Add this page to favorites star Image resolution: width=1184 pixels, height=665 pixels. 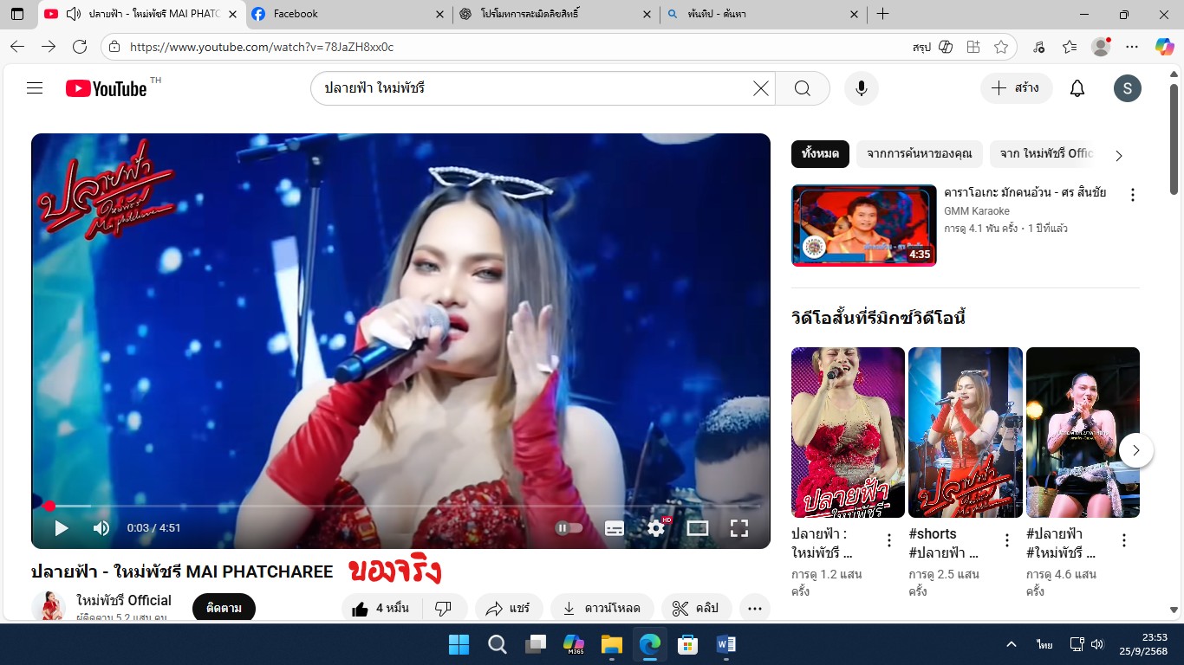1001,47
